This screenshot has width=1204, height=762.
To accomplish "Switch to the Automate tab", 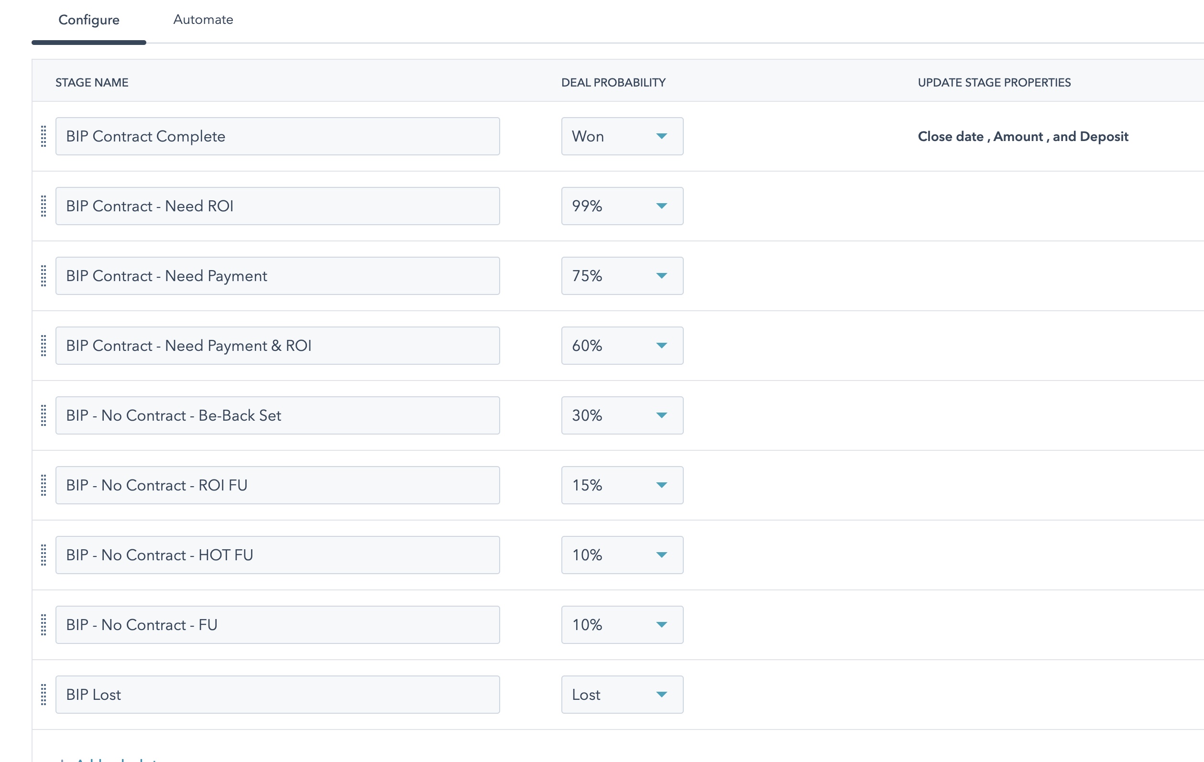I will click(203, 20).
